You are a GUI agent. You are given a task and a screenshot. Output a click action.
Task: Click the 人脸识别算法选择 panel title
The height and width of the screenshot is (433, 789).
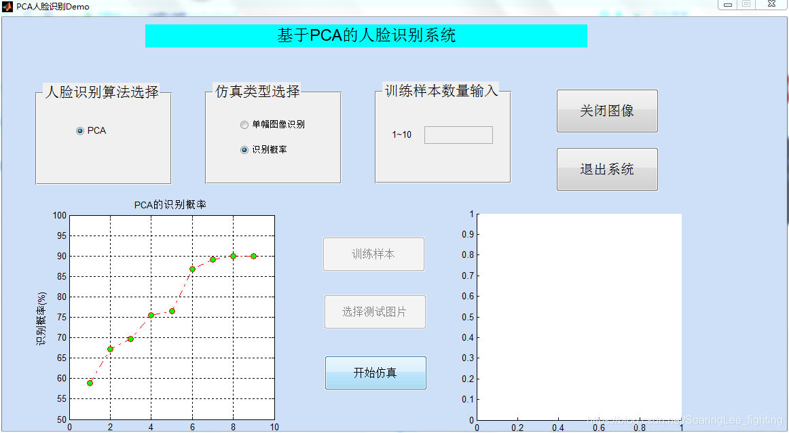[102, 92]
